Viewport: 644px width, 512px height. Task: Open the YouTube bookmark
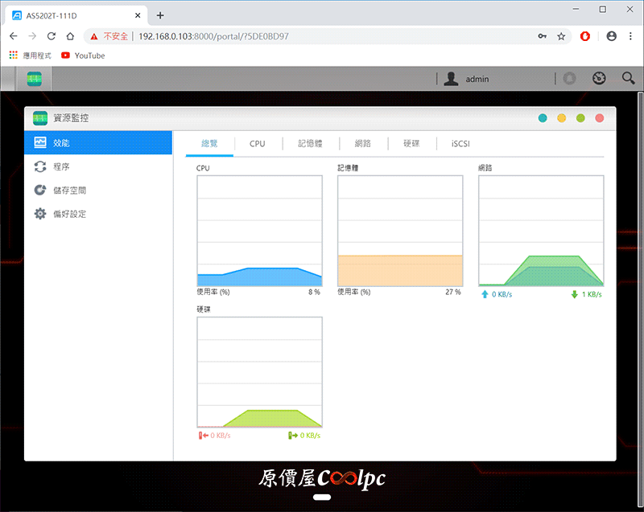point(83,55)
